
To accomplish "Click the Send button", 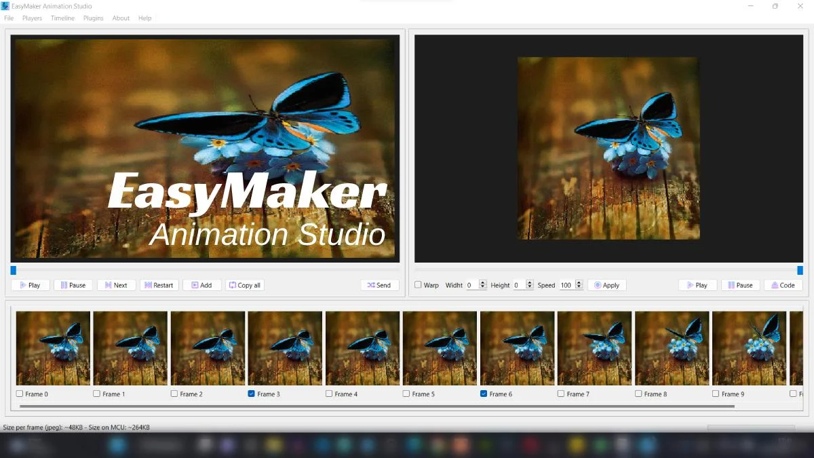I will 380,285.
